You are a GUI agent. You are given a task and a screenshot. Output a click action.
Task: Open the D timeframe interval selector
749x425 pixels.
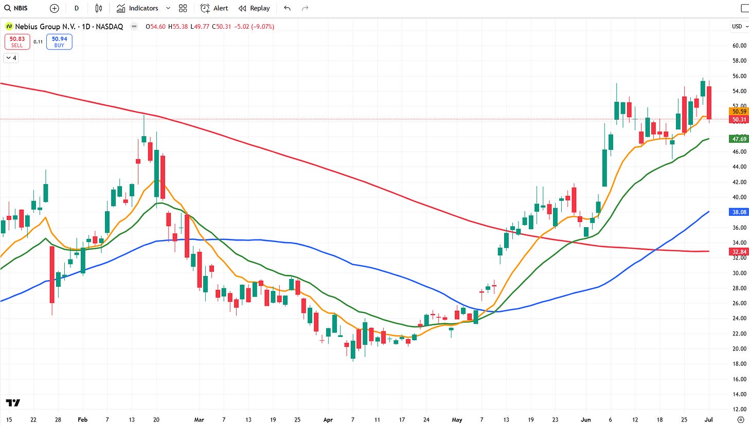(77, 8)
